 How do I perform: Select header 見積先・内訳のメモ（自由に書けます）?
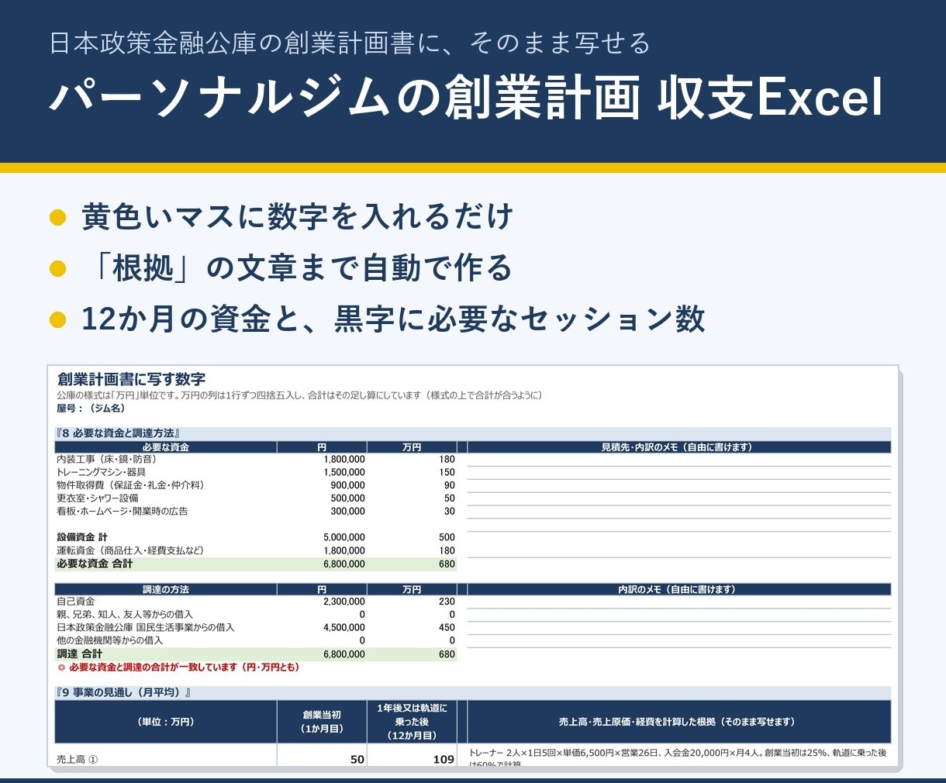pyautogui.click(x=679, y=447)
